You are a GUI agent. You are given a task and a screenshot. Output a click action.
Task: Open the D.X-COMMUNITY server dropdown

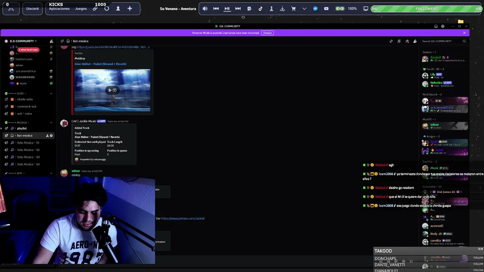(x=23, y=41)
